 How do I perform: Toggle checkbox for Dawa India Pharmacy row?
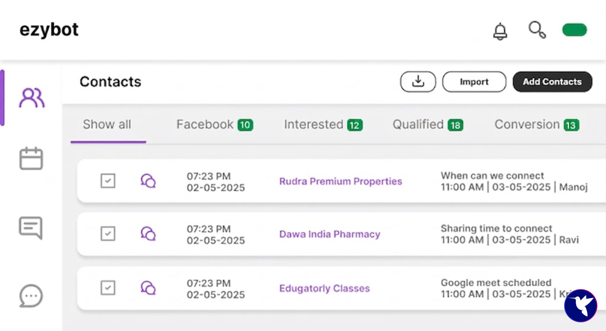pos(108,234)
